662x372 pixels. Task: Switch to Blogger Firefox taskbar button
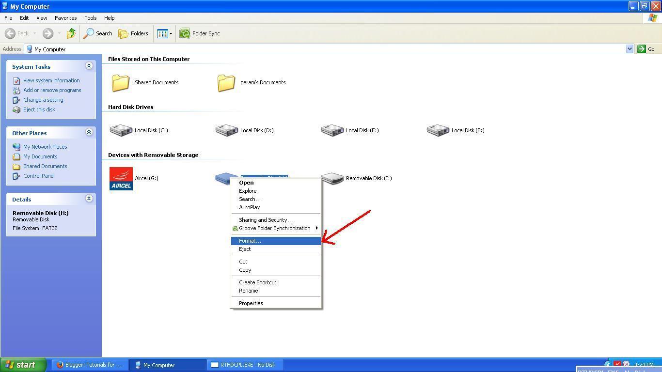point(90,365)
